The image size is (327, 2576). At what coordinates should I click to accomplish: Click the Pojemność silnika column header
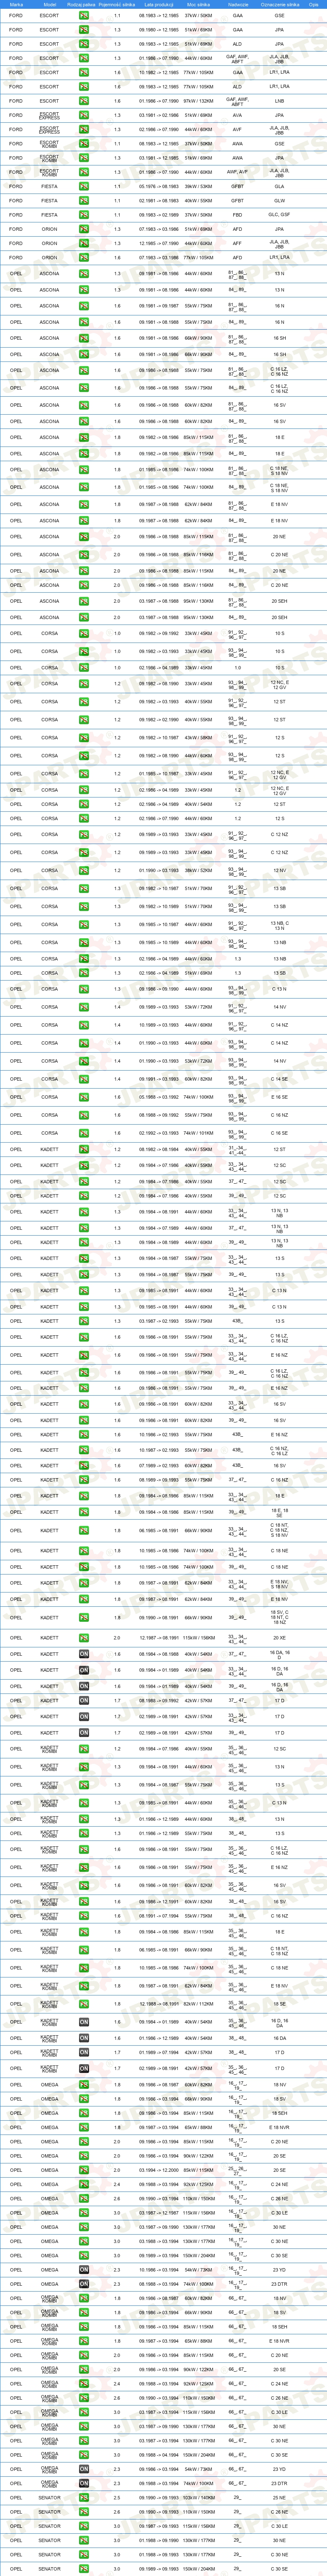click(117, 4)
